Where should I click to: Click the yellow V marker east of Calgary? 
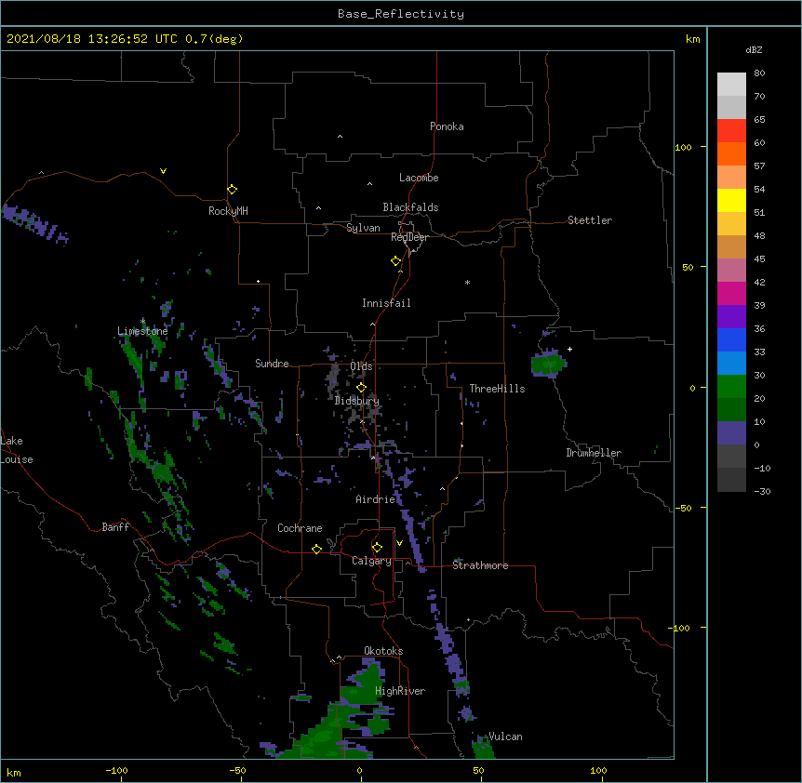click(x=399, y=543)
